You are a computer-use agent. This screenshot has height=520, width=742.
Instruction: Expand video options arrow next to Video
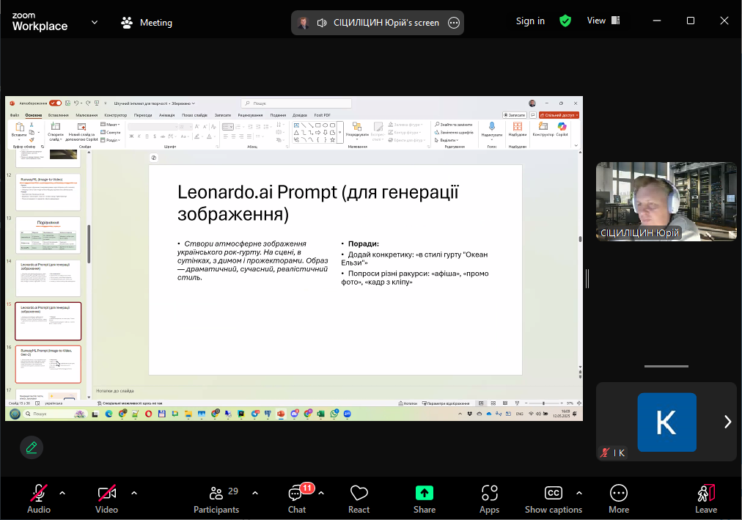click(x=134, y=493)
